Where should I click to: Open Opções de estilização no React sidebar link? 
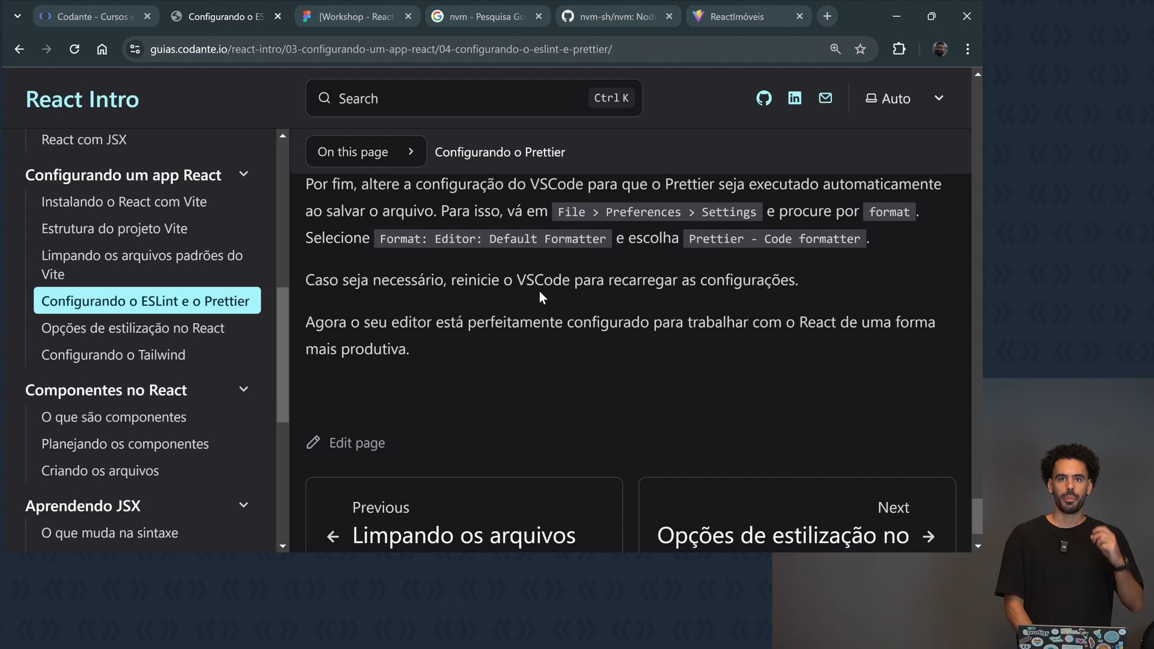tap(133, 328)
